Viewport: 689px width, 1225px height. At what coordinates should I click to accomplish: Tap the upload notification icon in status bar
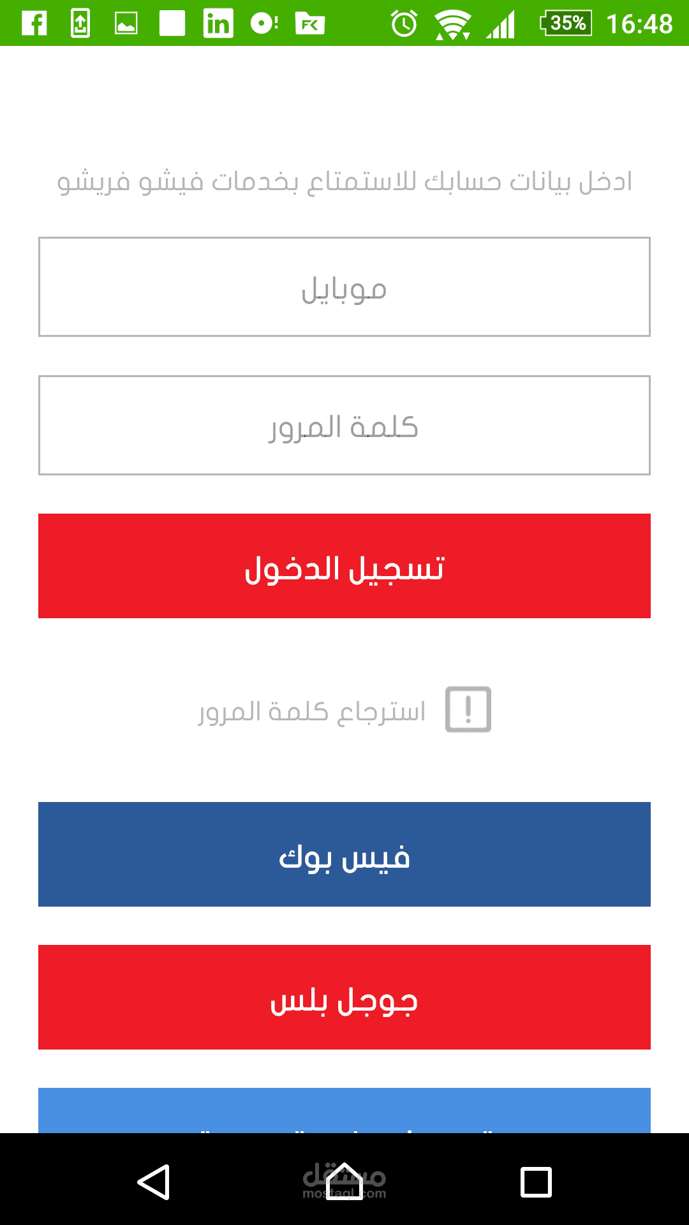[80, 24]
